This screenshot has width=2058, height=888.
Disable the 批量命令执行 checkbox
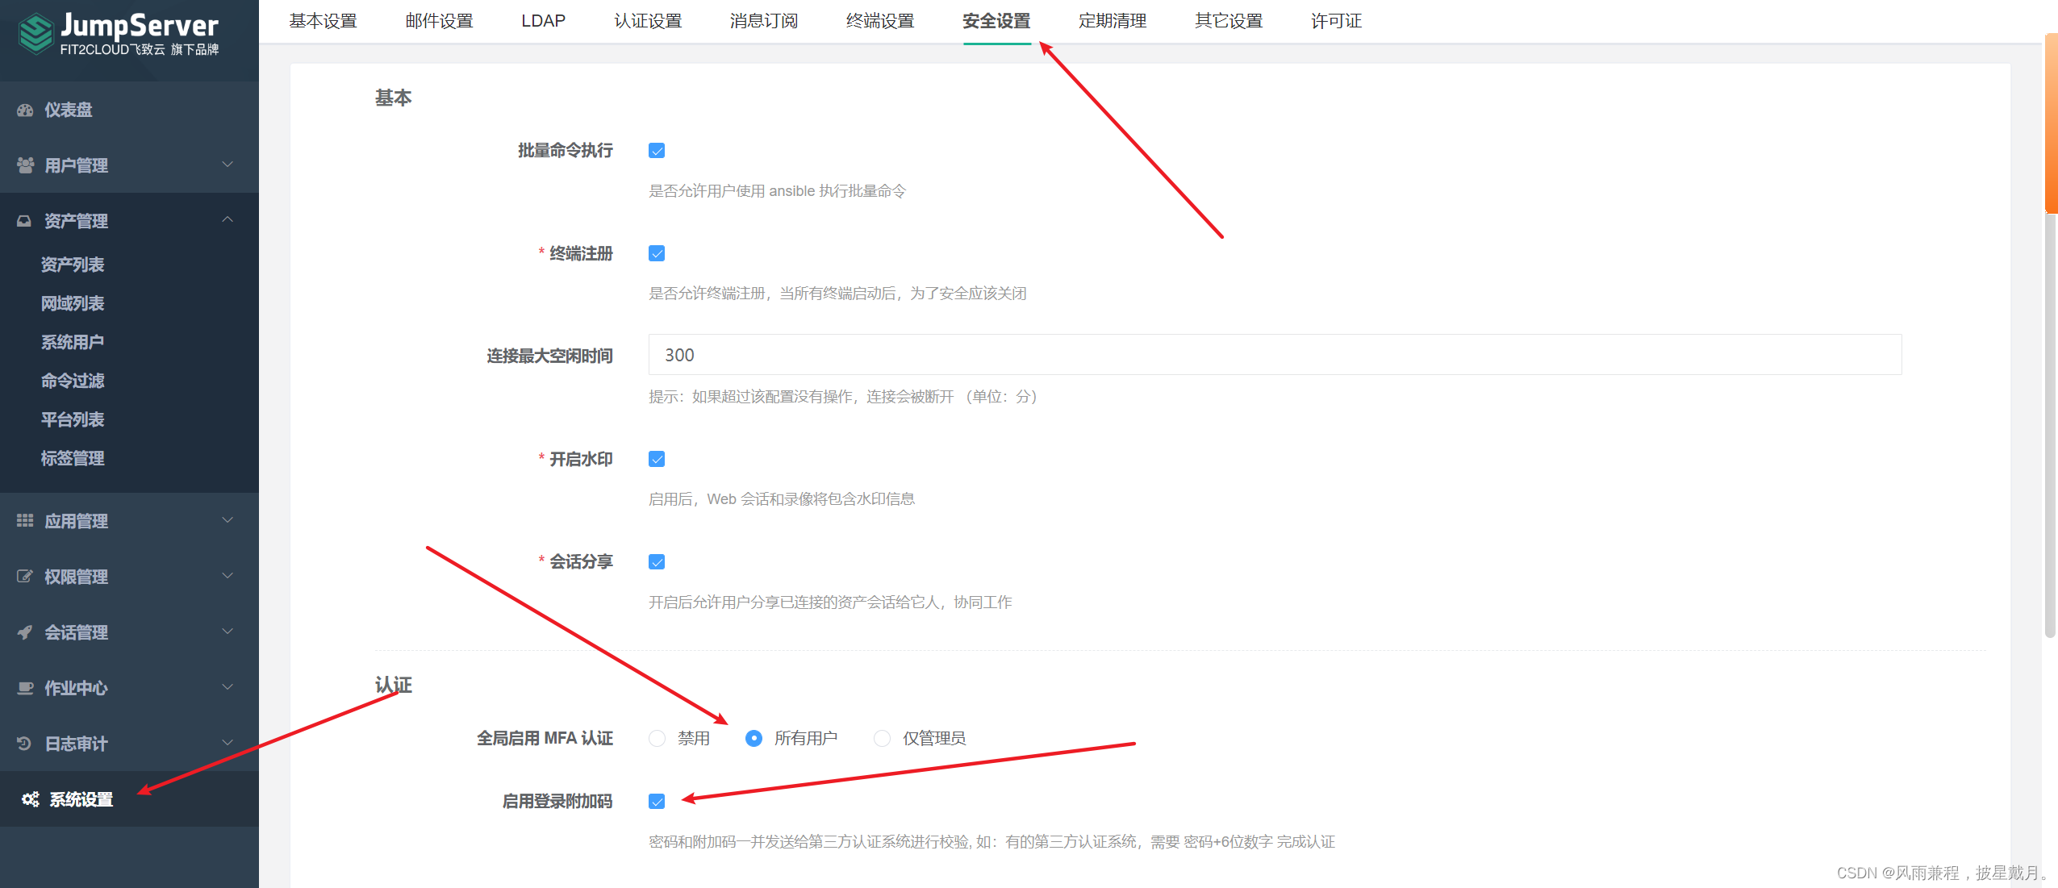click(657, 150)
